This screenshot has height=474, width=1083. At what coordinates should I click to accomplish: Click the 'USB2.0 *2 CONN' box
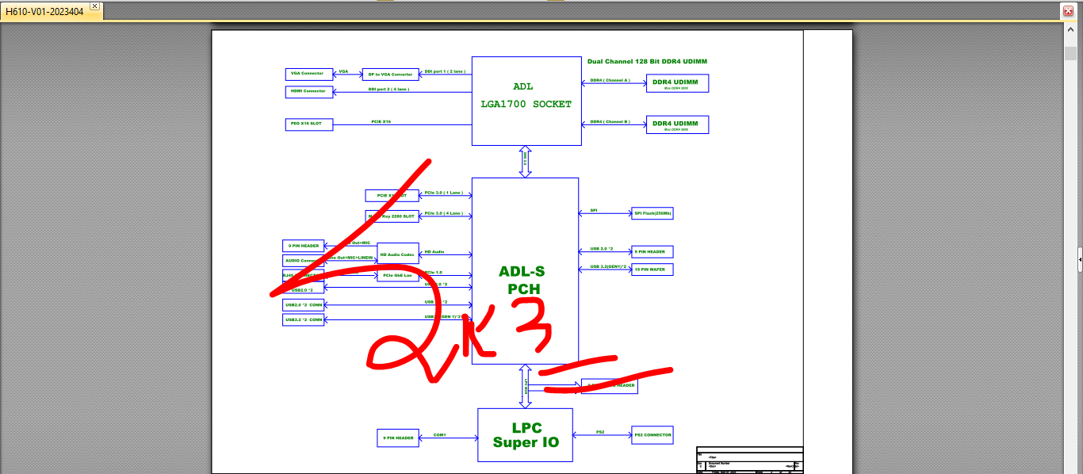pyautogui.click(x=304, y=304)
